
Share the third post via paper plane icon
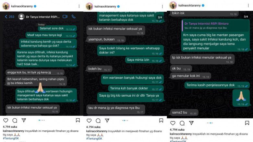click(x=191, y=123)
